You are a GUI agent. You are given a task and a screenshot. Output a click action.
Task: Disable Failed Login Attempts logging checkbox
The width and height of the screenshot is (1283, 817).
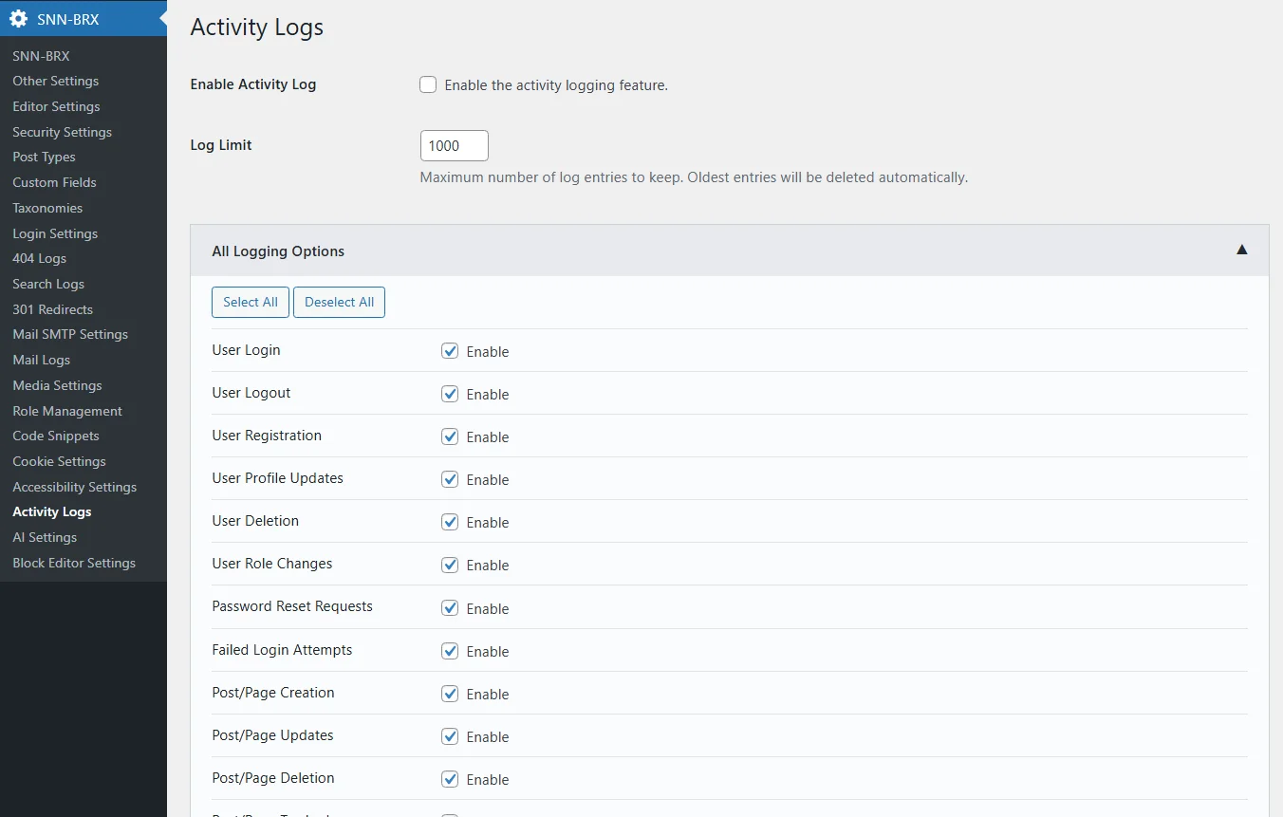(x=450, y=651)
